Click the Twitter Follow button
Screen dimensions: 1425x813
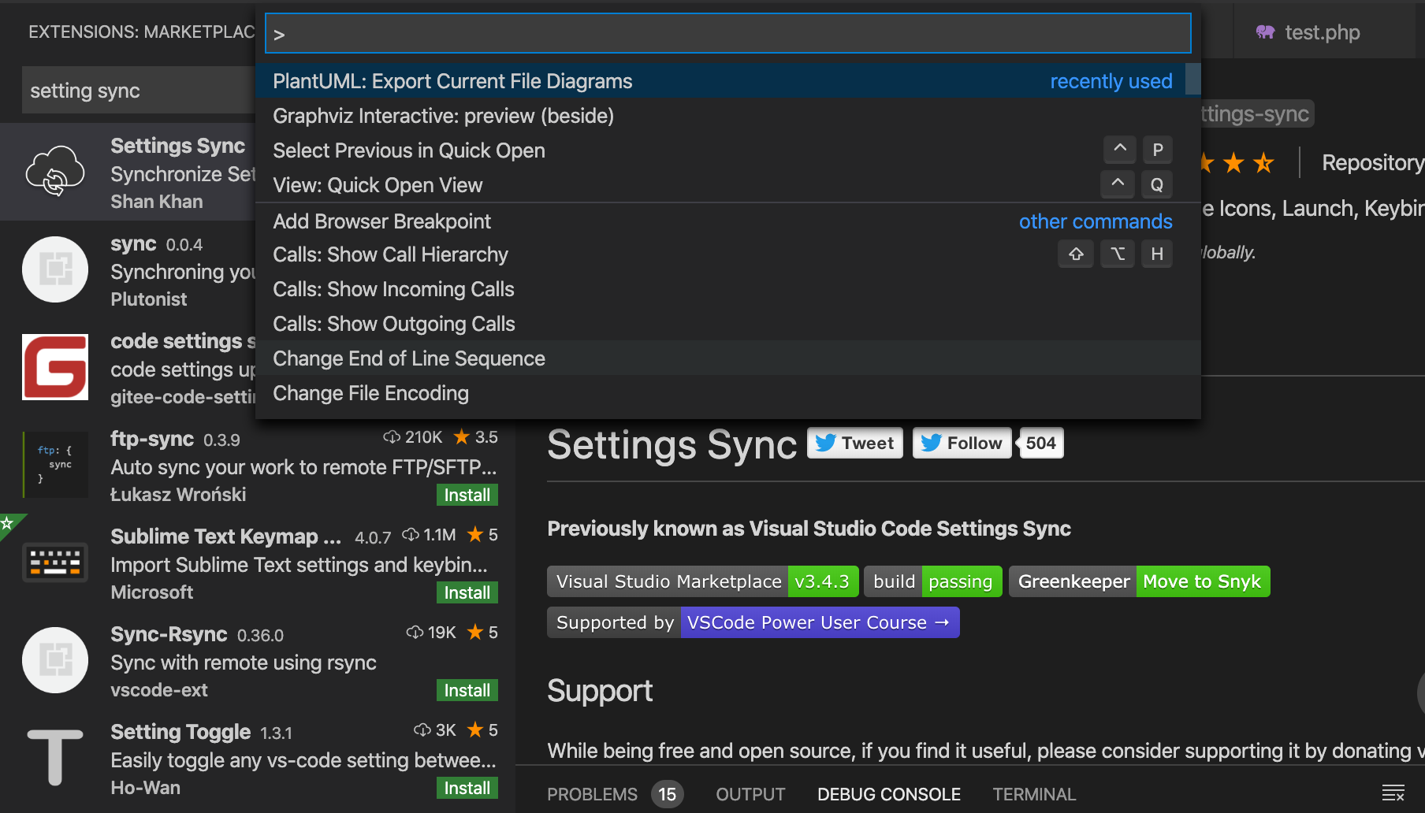[962, 443]
